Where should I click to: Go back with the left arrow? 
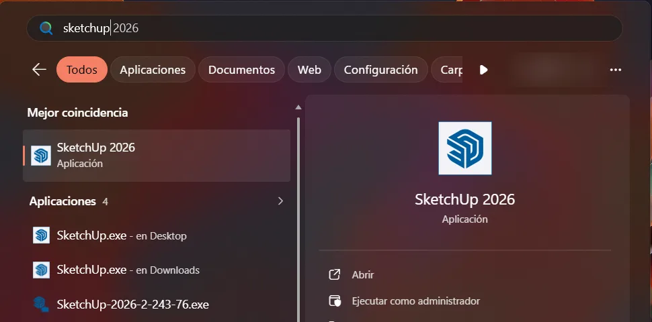(x=39, y=70)
